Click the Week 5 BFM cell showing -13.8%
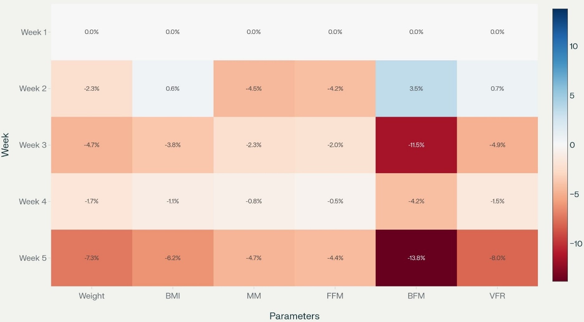 [416, 258]
